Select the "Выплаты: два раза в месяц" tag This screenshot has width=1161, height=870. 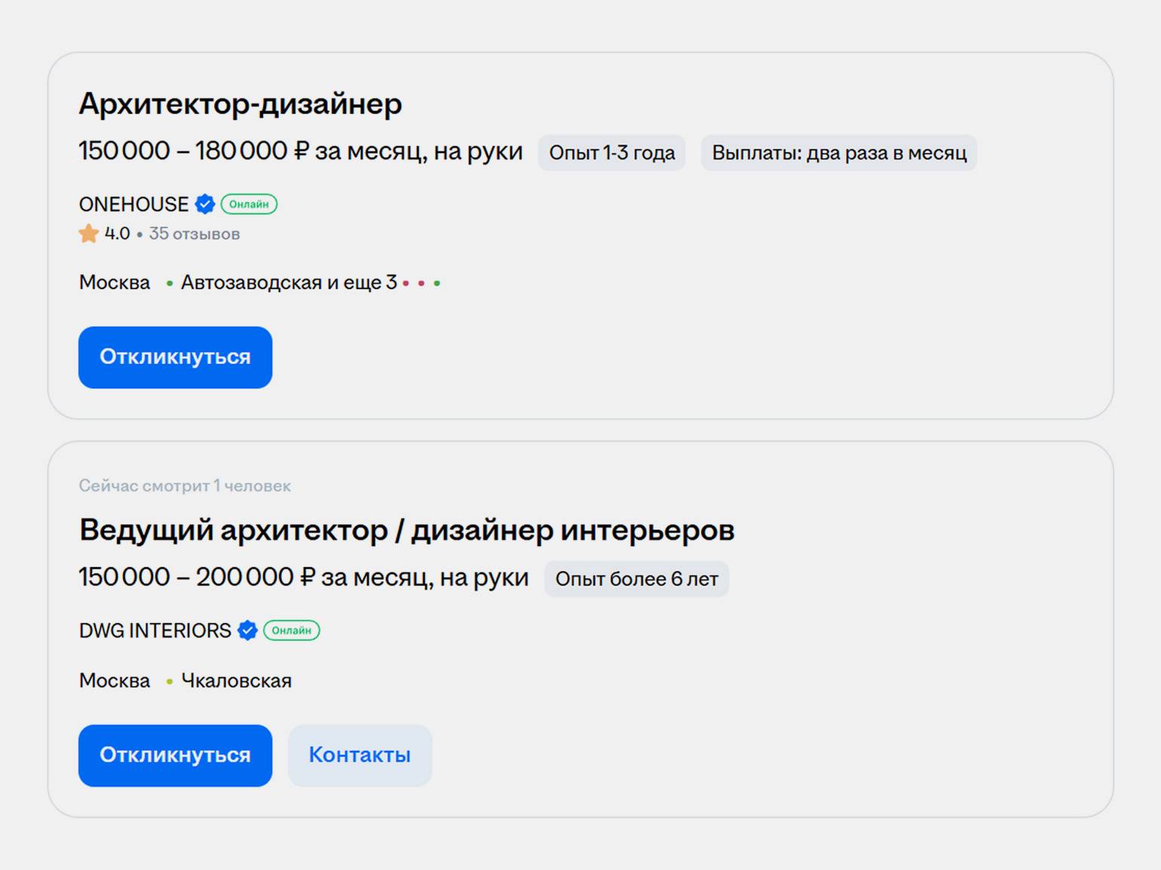coord(838,153)
